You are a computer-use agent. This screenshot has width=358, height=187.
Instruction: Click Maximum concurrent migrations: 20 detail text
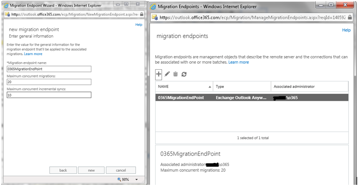coord(193,170)
